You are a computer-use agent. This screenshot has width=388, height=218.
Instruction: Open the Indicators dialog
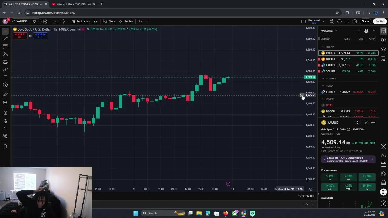pos(81,21)
